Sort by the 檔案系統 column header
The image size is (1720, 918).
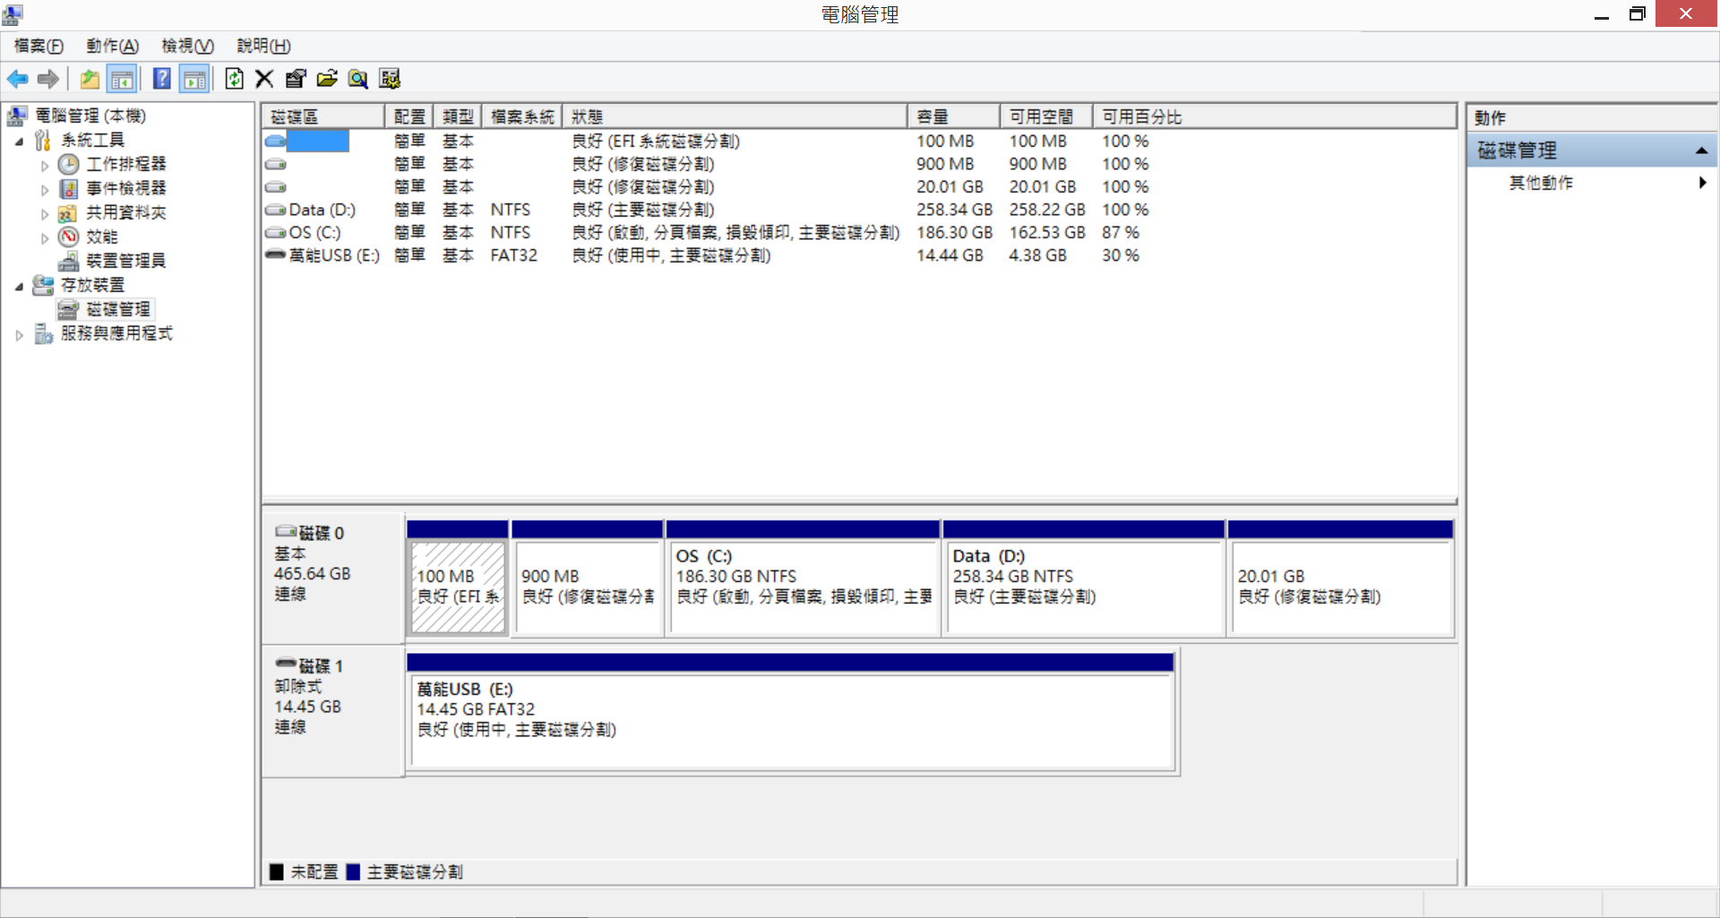[522, 116]
